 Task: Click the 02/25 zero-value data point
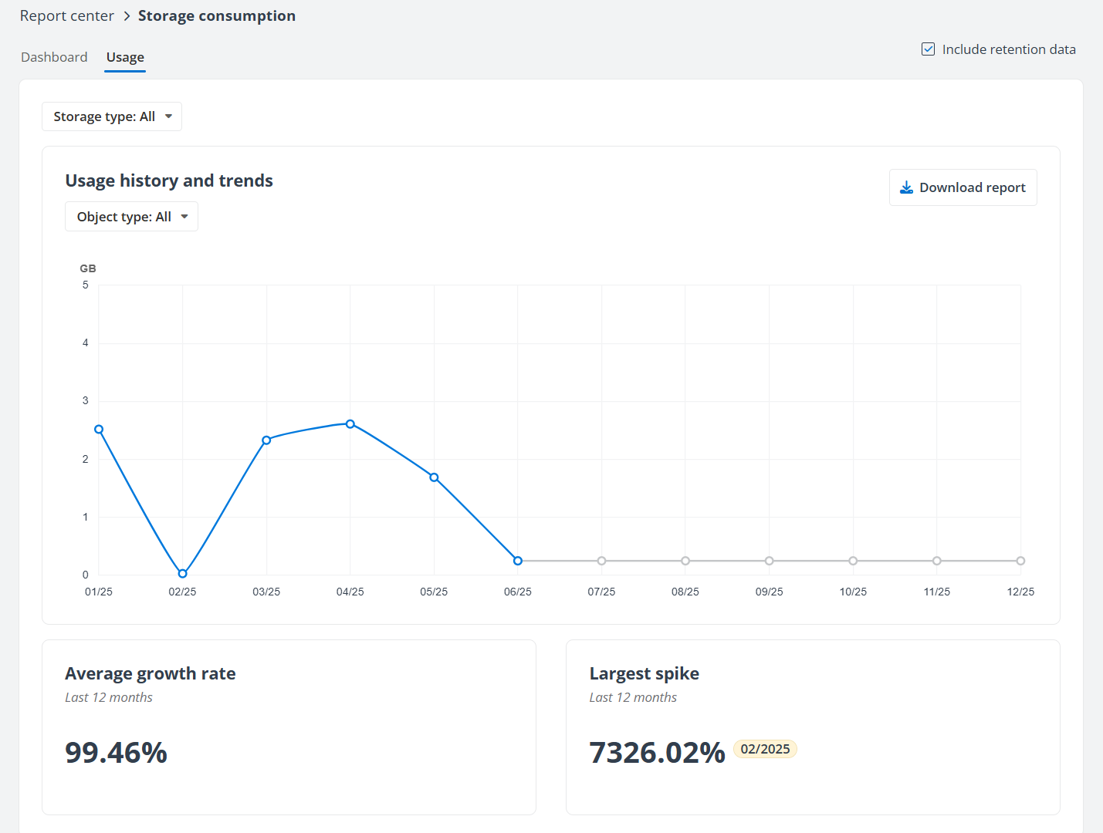[x=182, y=574]
